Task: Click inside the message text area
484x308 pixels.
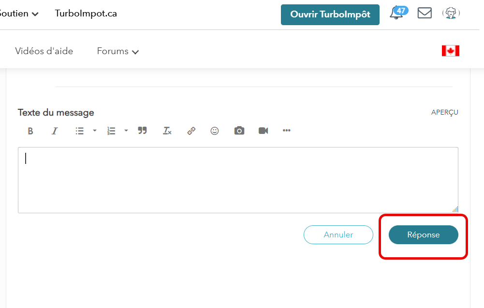Action: point(238,180)
